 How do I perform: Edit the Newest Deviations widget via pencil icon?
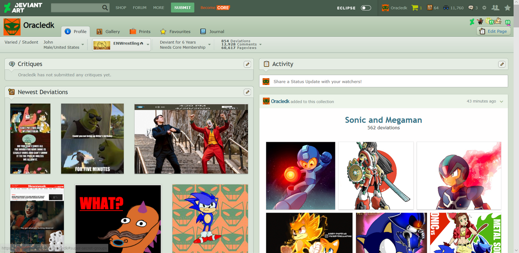coord(247,92)
